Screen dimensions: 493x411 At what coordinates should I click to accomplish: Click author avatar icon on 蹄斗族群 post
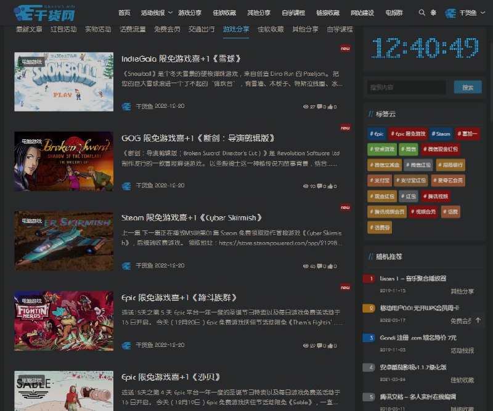click(126, 346)
